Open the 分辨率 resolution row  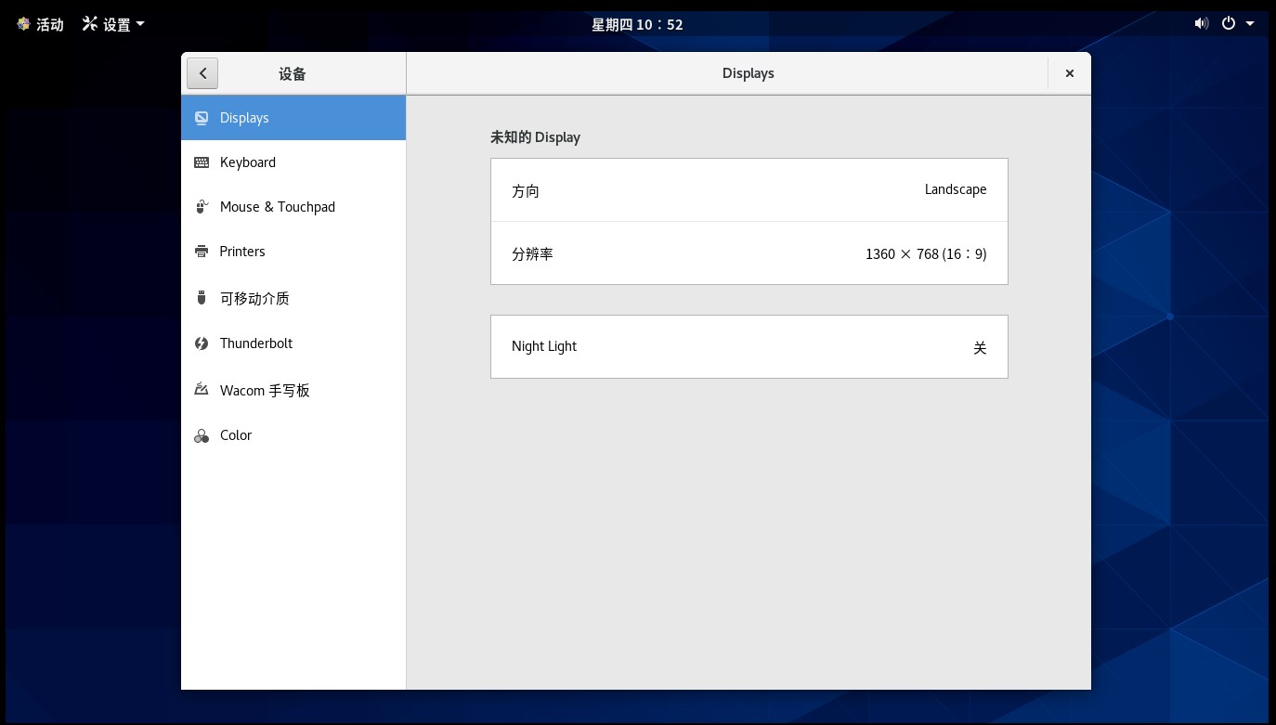(749, 253)
